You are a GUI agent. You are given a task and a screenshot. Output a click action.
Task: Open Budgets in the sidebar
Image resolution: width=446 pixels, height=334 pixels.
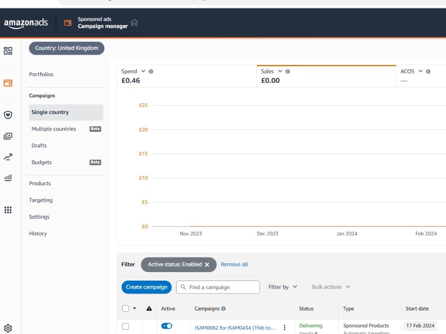click(41, 162)
